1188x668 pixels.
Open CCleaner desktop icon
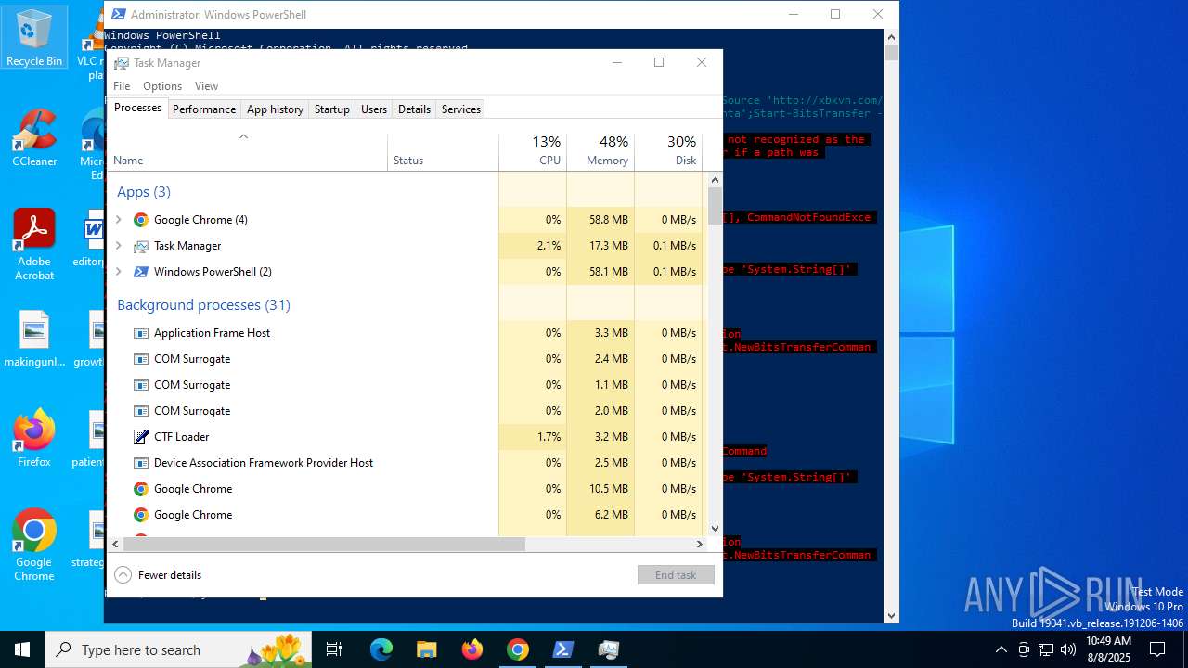click(34, 138)
